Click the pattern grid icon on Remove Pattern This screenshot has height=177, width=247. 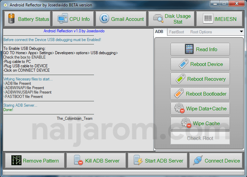(x=16, y=160)
